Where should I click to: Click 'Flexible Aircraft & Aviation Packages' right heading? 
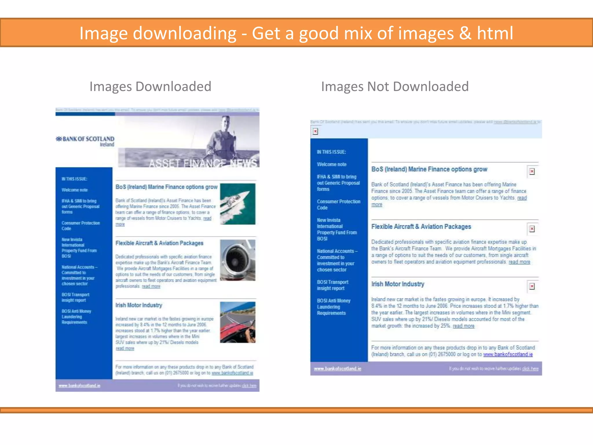point(421,227)
